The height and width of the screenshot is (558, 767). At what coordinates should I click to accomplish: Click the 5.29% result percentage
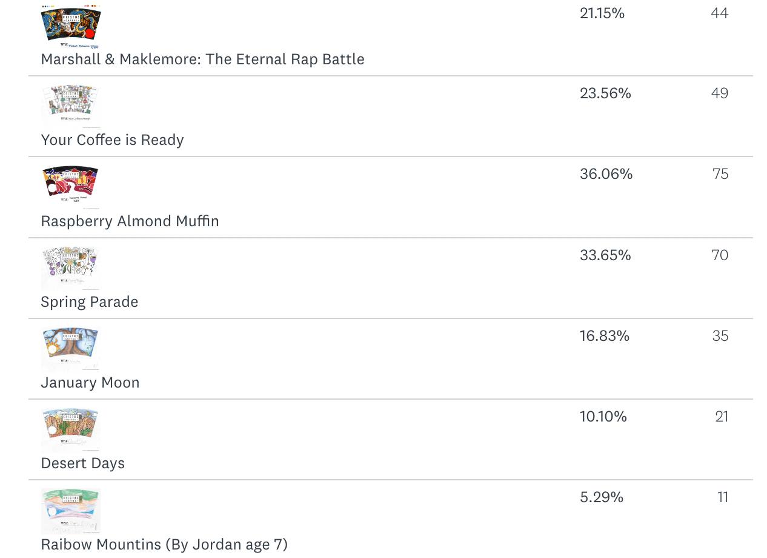tap(602, 497)
